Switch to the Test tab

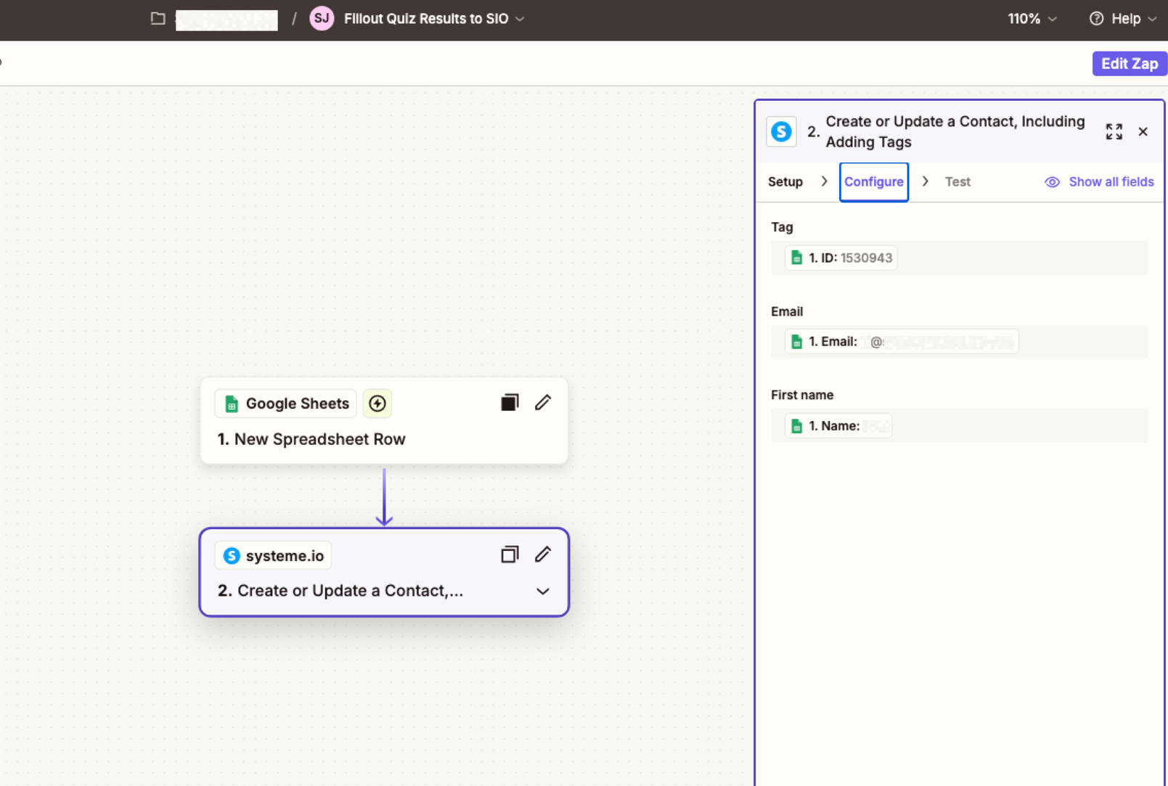coord(957,181)
